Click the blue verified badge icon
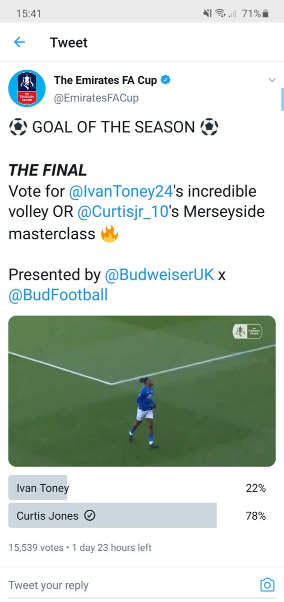The image size is (284, 602). click(x=166, y=80)
